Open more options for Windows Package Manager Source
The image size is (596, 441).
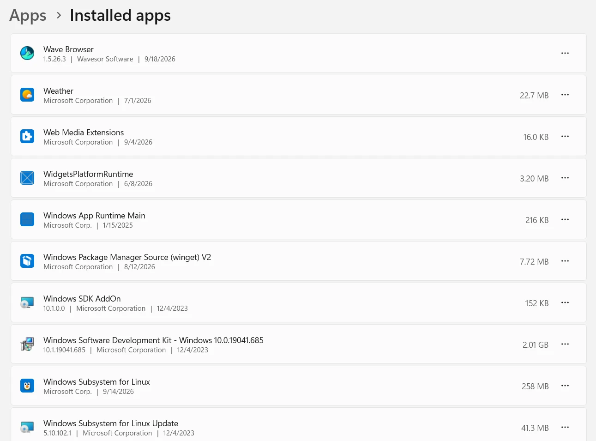tap(565, 261)
